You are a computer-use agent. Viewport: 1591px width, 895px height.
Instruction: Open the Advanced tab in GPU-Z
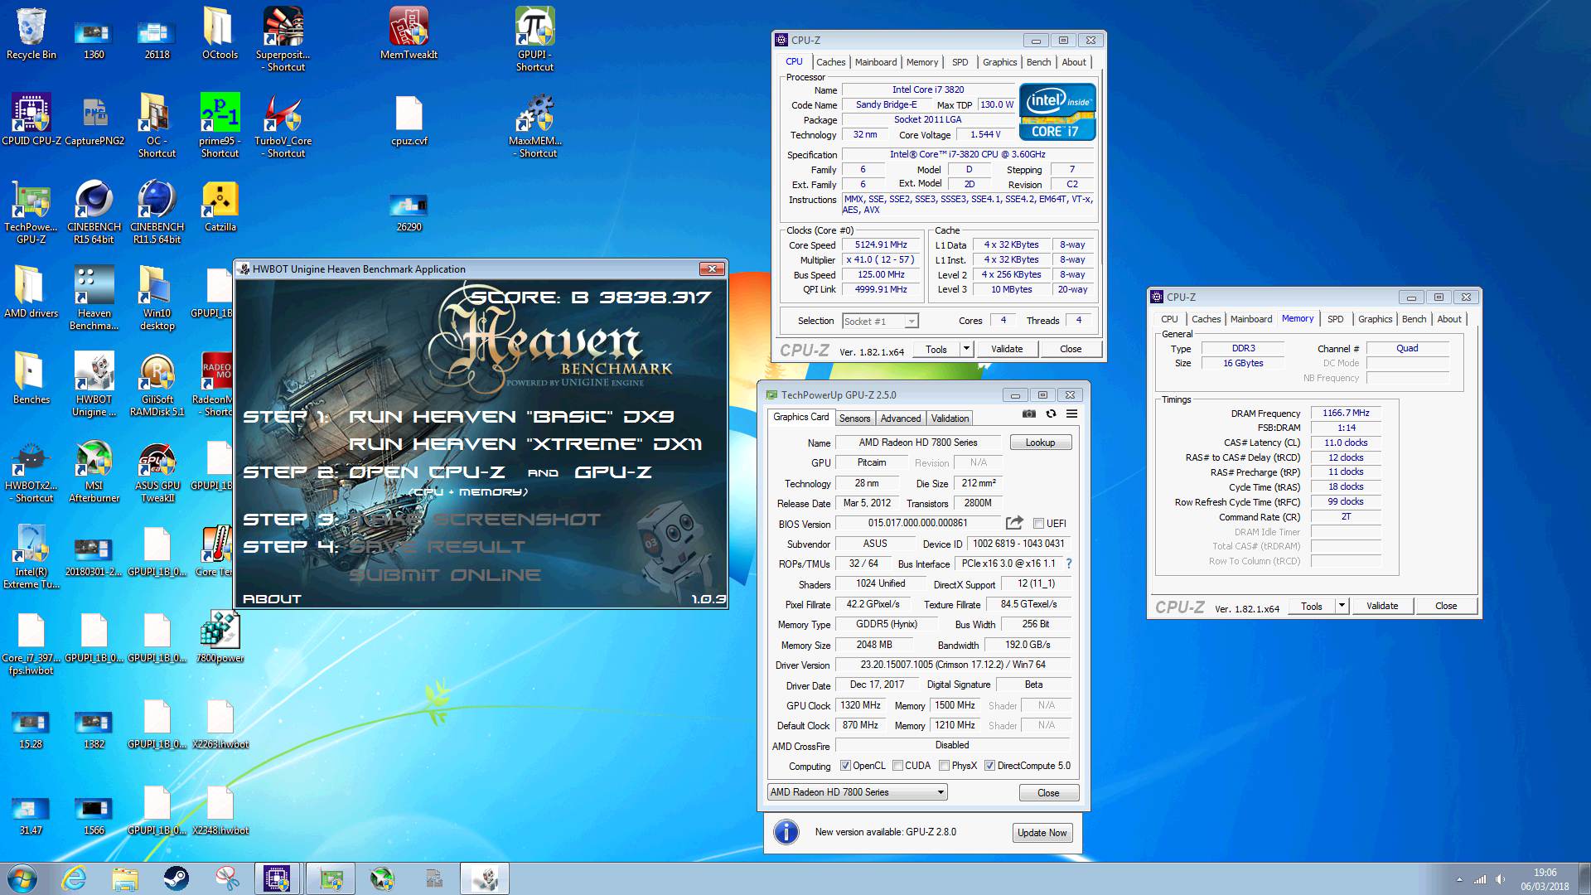(901, 418)
